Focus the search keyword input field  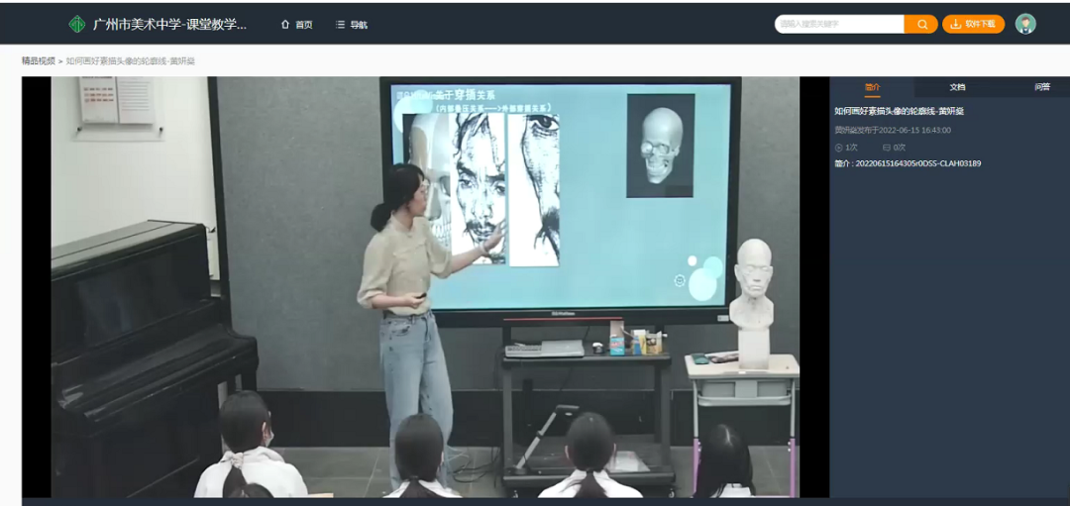pyautogui.click(x=838, y=24)
